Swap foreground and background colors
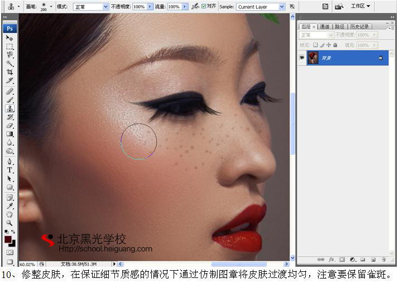This screenshot has height=283, width=399. click(x=13, y=232)
